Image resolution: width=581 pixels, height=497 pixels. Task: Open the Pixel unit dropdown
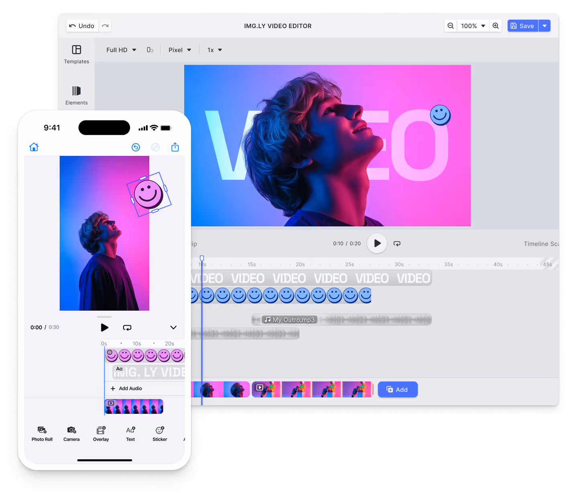pos(180,50)
